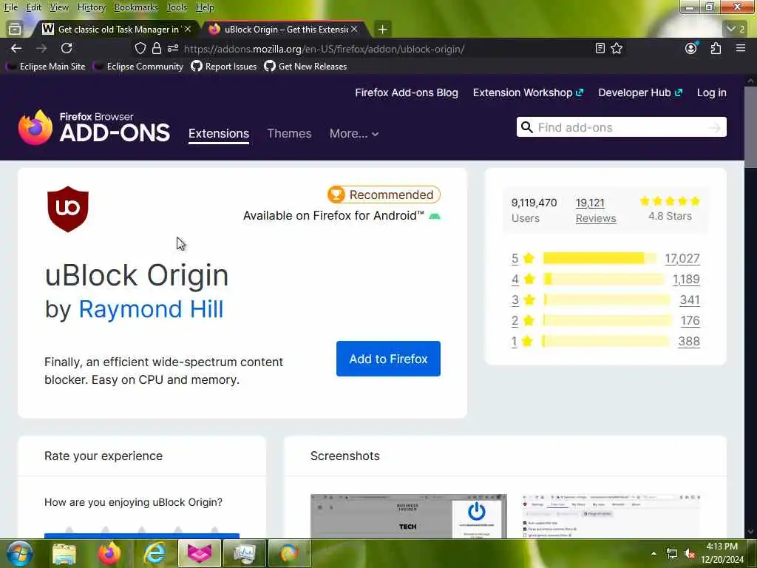Reload the current page
757x568 pixels.
pyautogui.click(x=67, y=48)
